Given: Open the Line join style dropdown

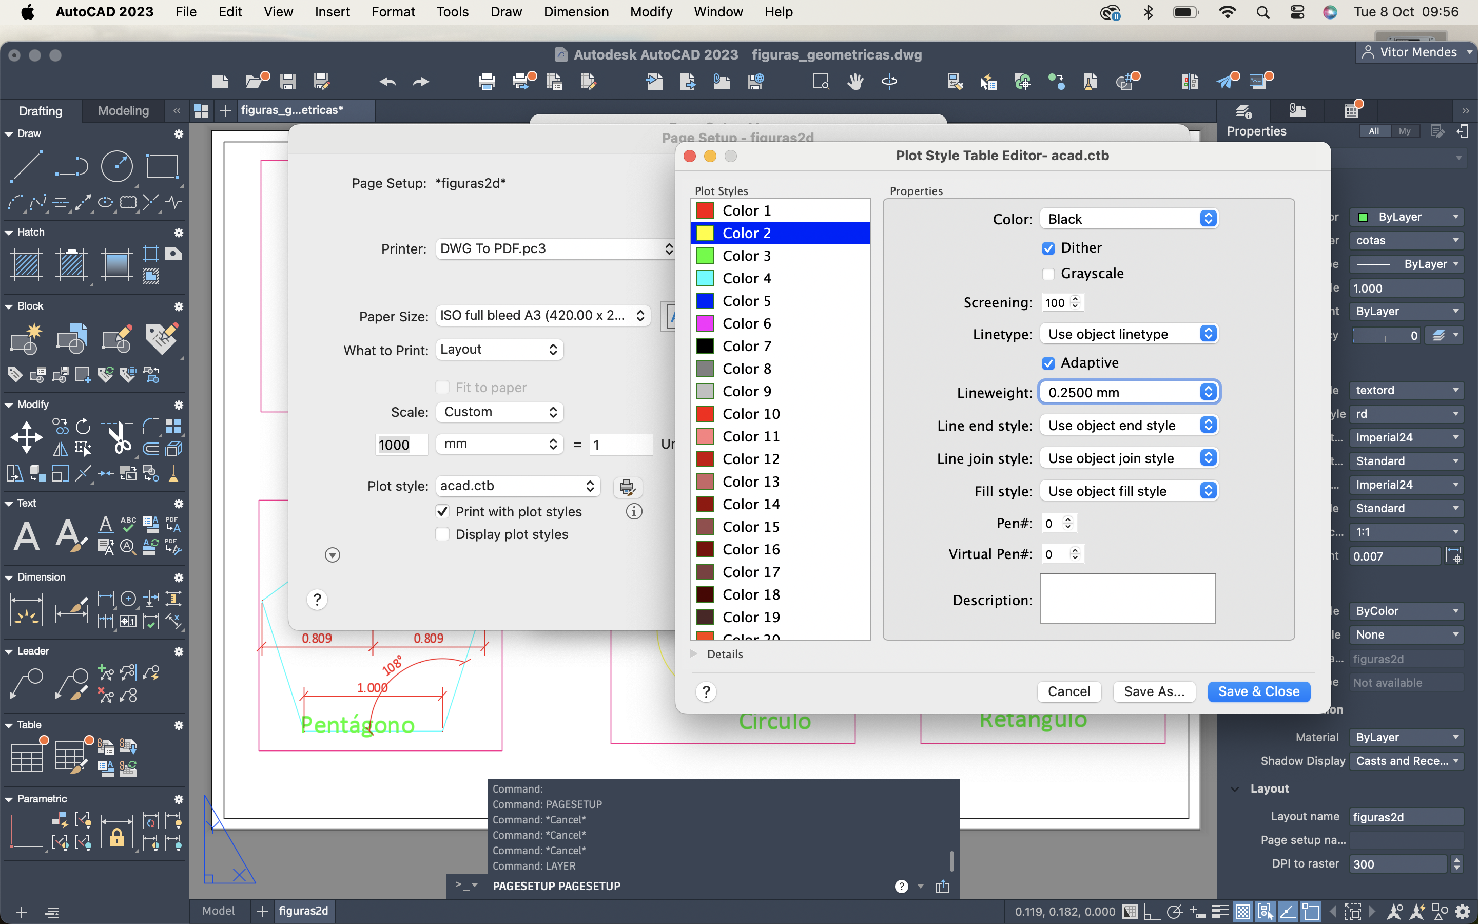Looking at the screenshot, I should pyautogui.click(x=1129, y=458).
